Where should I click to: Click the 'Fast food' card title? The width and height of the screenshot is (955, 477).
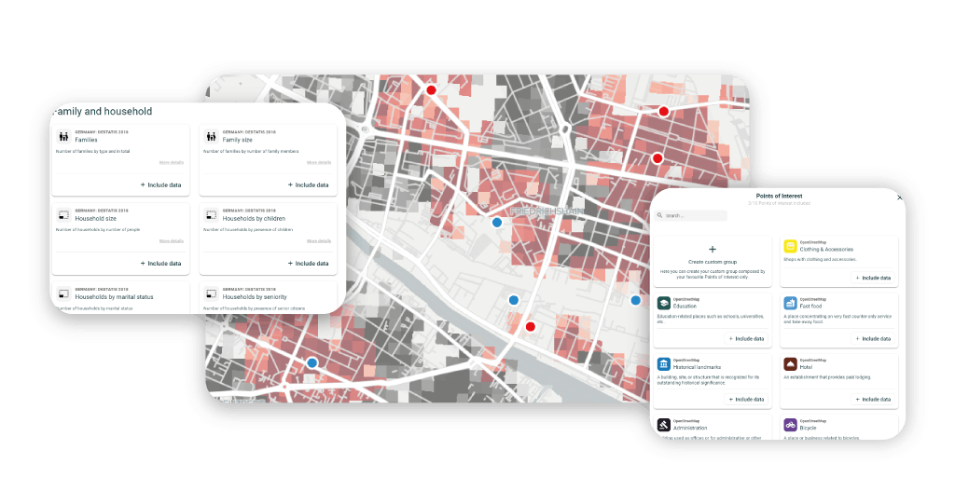click(812, 306)
